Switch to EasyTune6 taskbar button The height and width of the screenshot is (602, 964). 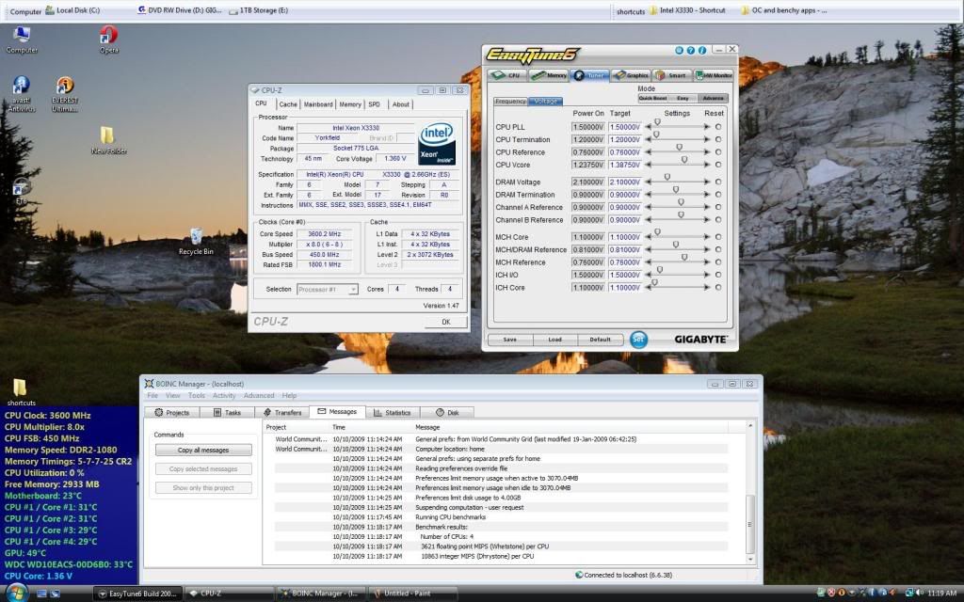[x=137, y=594]
